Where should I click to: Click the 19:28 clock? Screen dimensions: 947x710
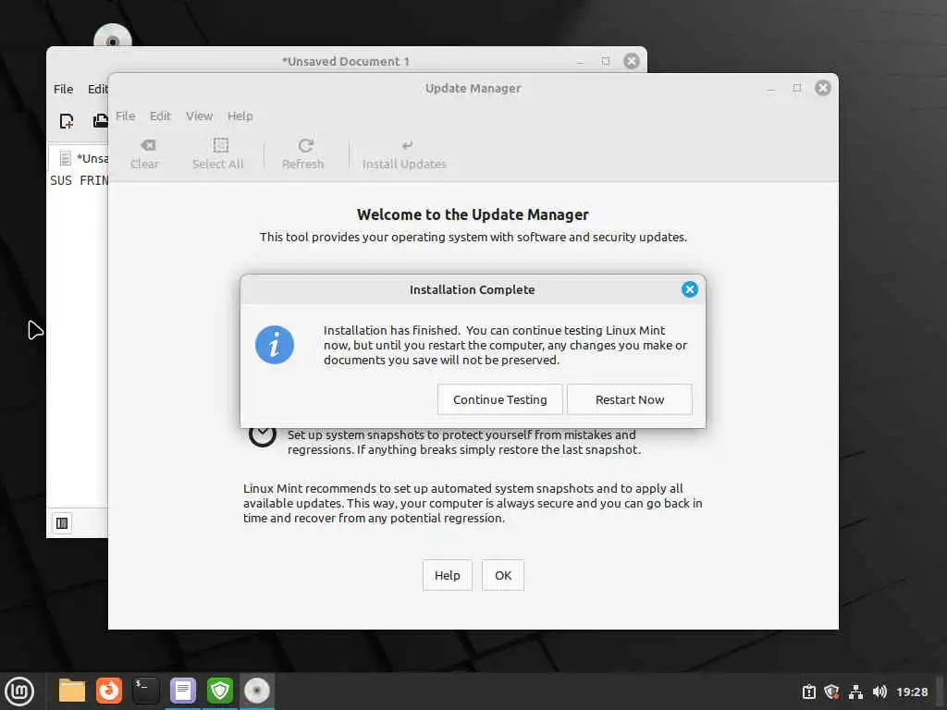pos(911,692)
